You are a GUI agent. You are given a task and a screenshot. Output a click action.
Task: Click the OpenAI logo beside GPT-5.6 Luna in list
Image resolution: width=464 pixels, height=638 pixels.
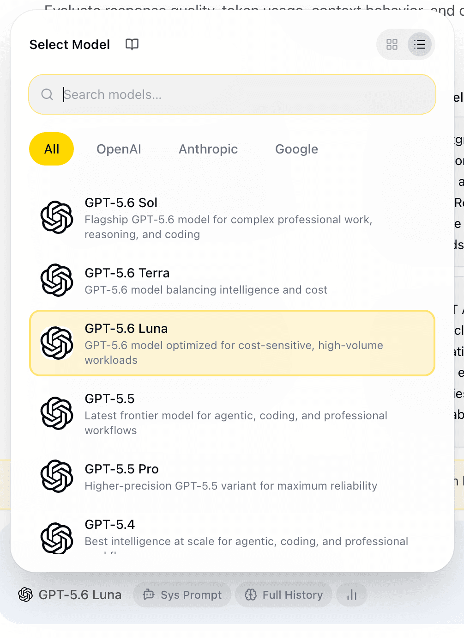(x=57, y=343)
